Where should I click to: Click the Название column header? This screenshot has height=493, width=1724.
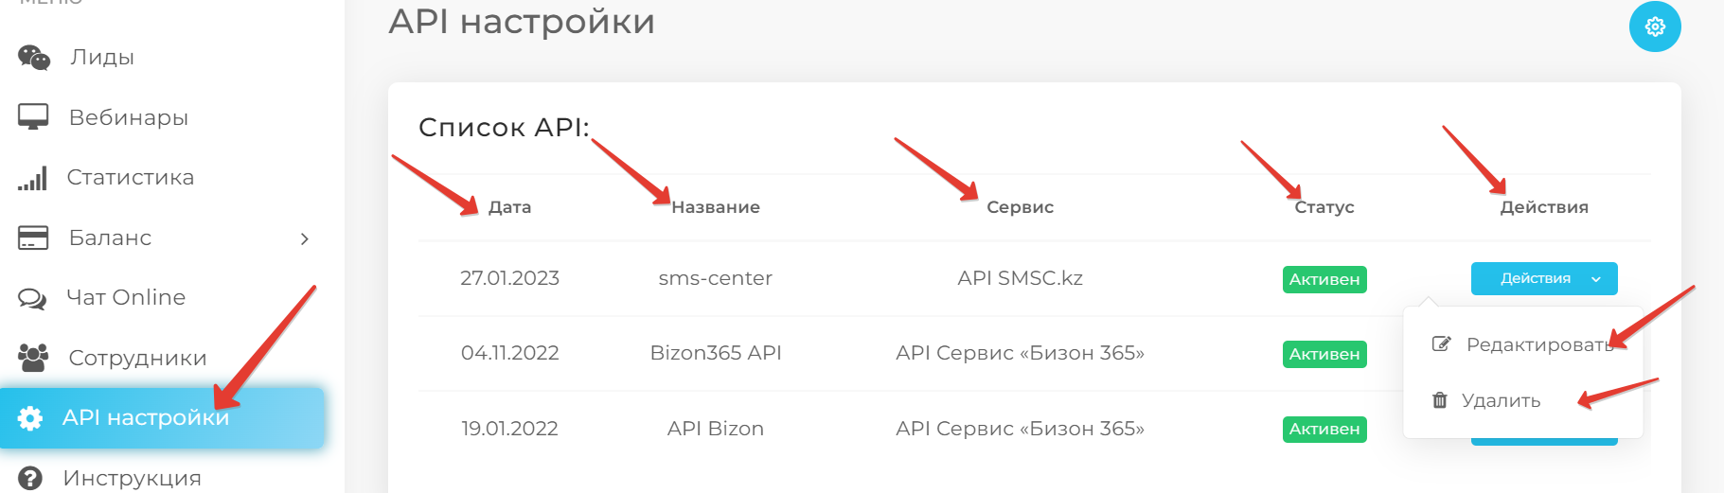715,207
